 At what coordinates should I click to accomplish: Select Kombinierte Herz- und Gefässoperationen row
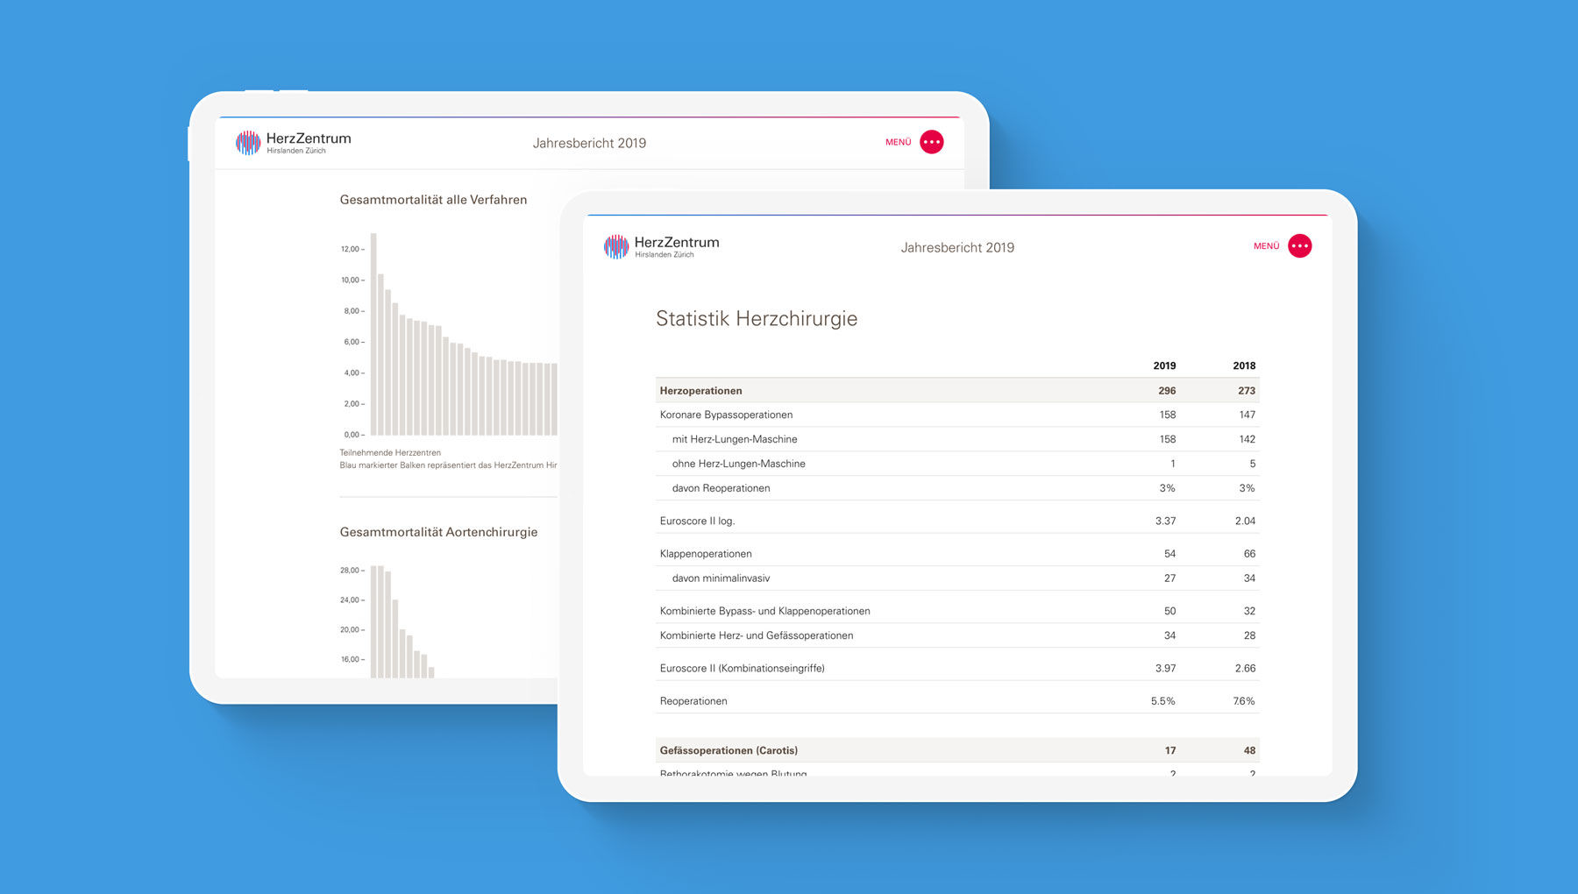pos(957,635)
